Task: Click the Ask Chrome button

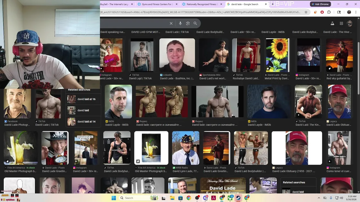Action: point(320,4)
